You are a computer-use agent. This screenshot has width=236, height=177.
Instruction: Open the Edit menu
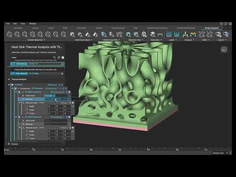pos(15,24)
